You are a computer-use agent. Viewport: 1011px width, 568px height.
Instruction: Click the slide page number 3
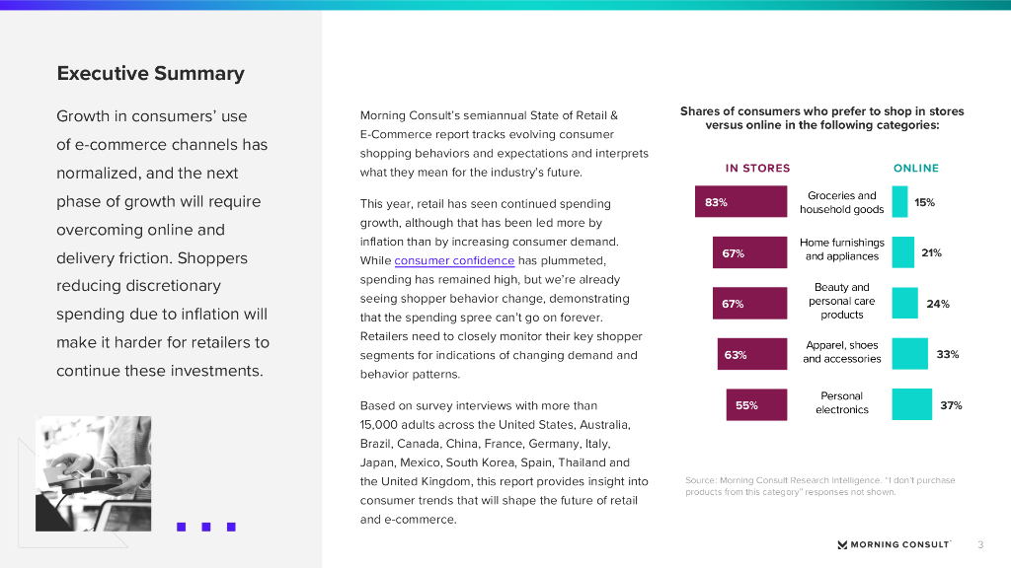(980, 544)
